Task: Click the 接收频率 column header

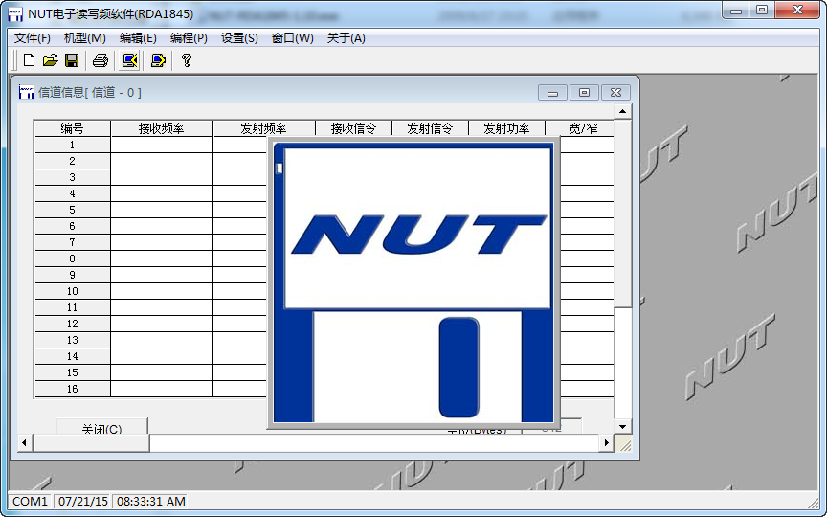Action: pos(162,128)
